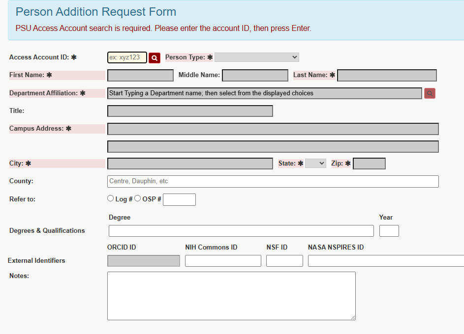Select the Log # radio button
Screen dimensions: 464x334
(111, 199)
